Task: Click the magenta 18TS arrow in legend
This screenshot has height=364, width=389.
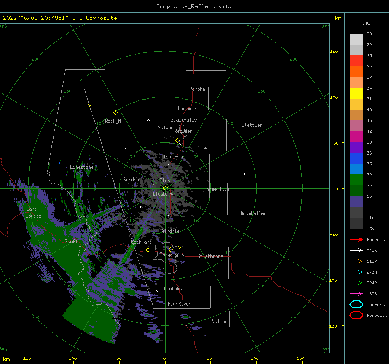Action: click(356, 294)
